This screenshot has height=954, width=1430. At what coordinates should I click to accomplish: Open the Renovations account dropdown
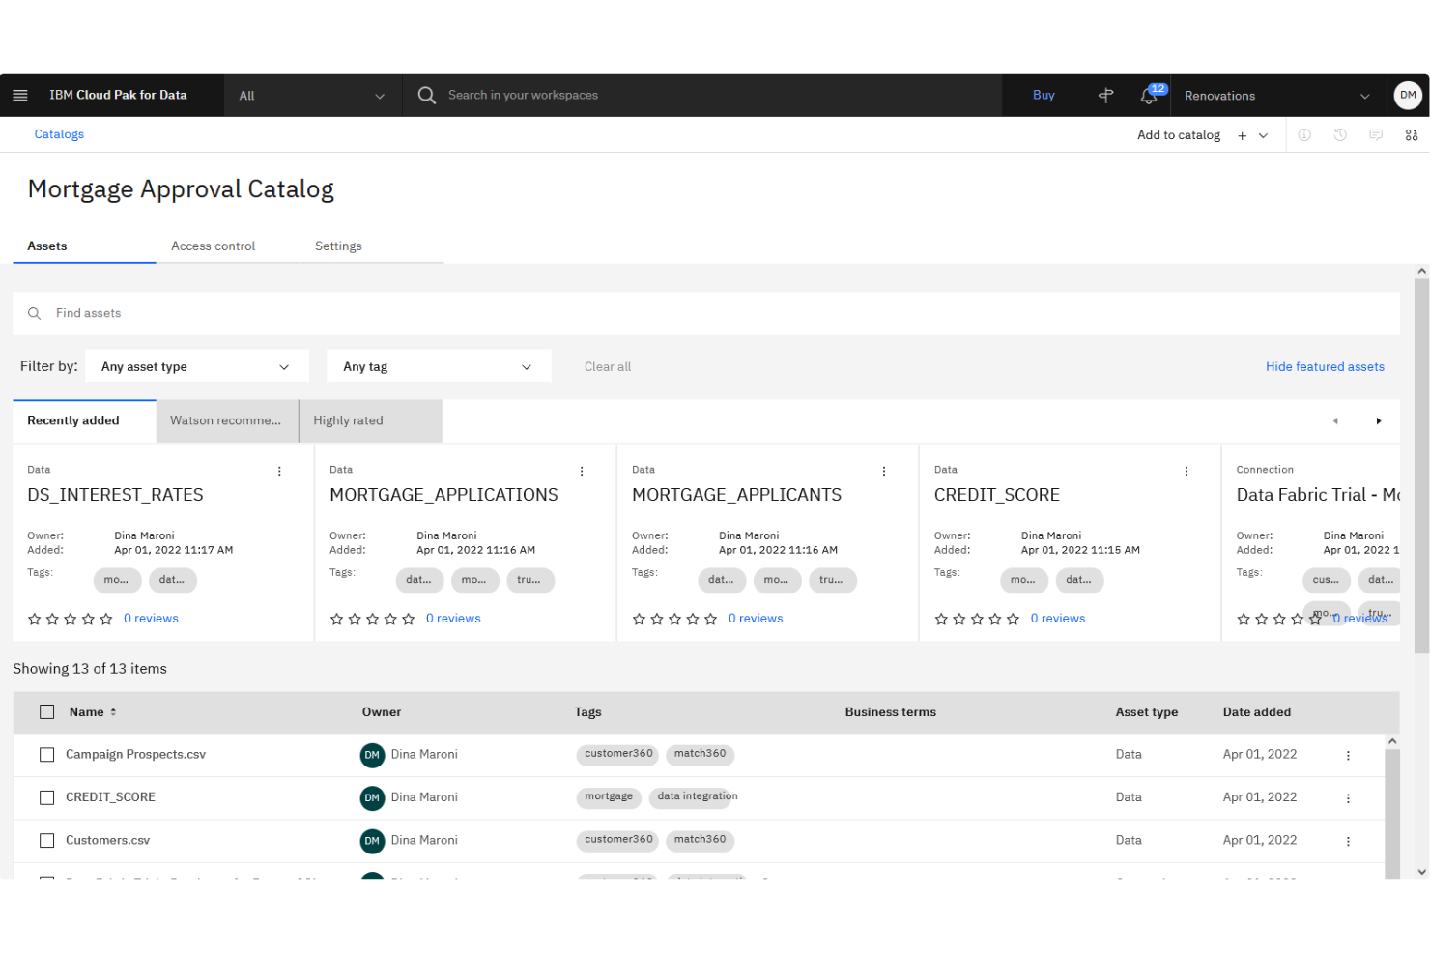1277,96
